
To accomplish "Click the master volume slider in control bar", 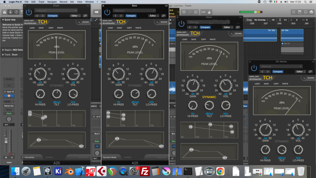I will [251, 12].
